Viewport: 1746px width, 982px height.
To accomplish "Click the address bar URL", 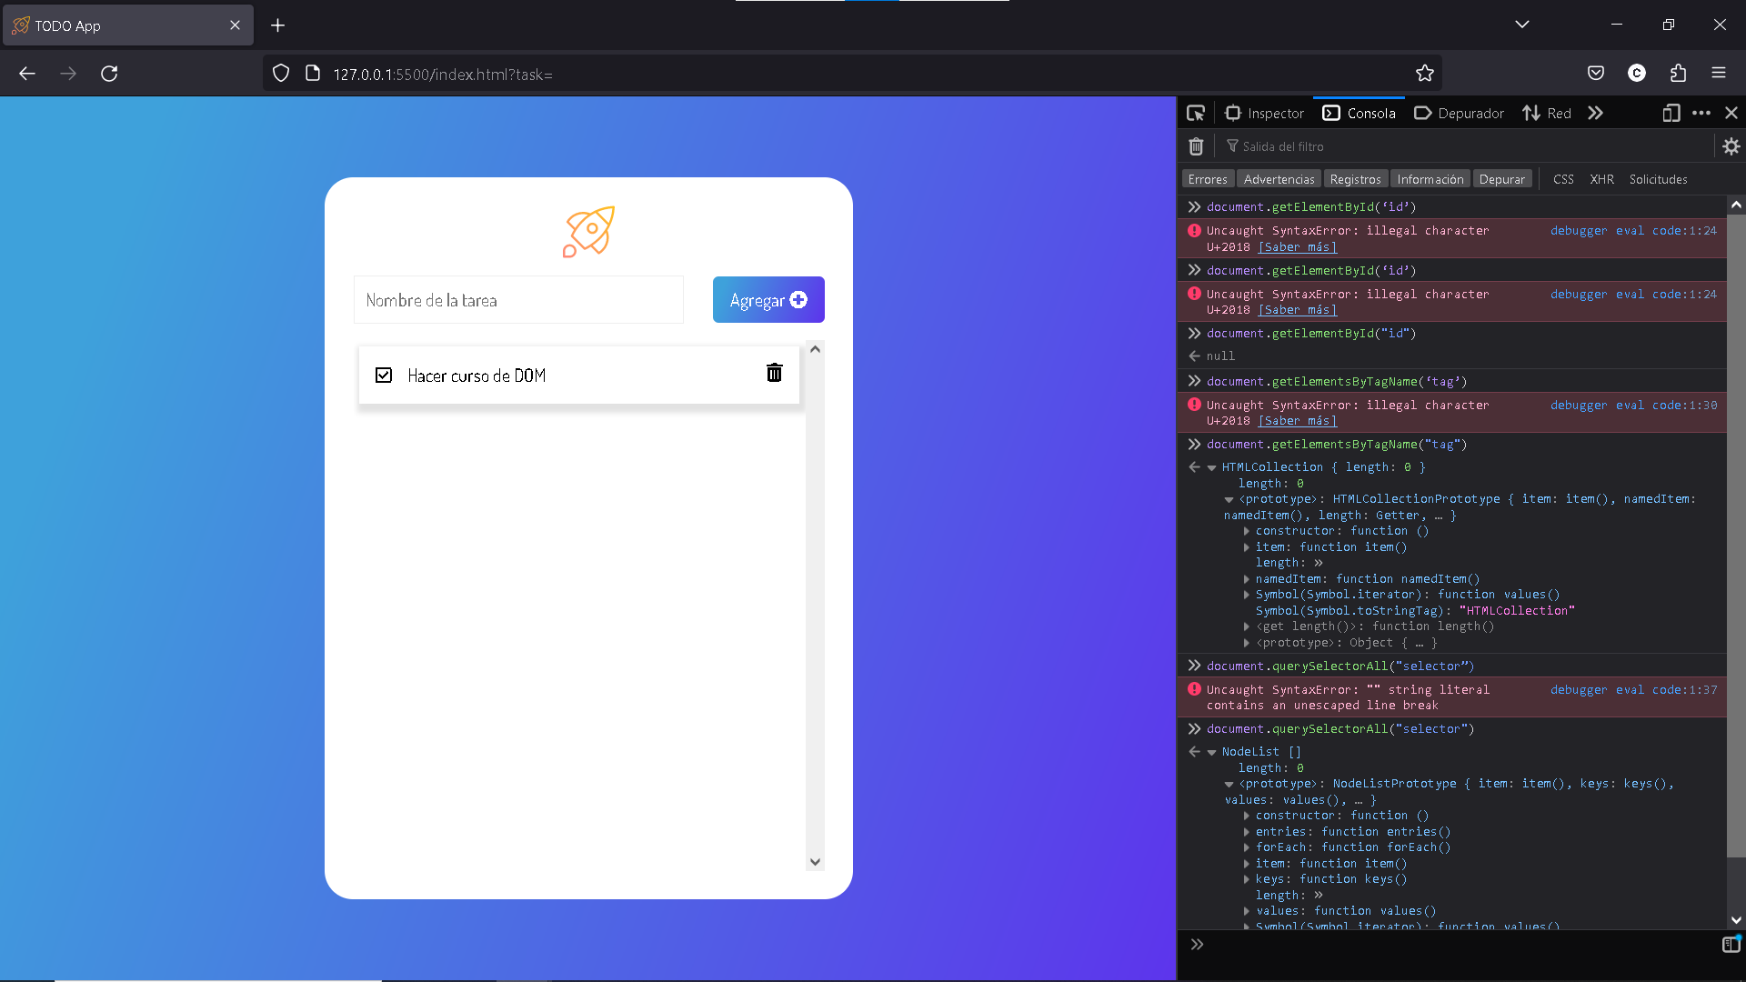I will pos(443,75).
